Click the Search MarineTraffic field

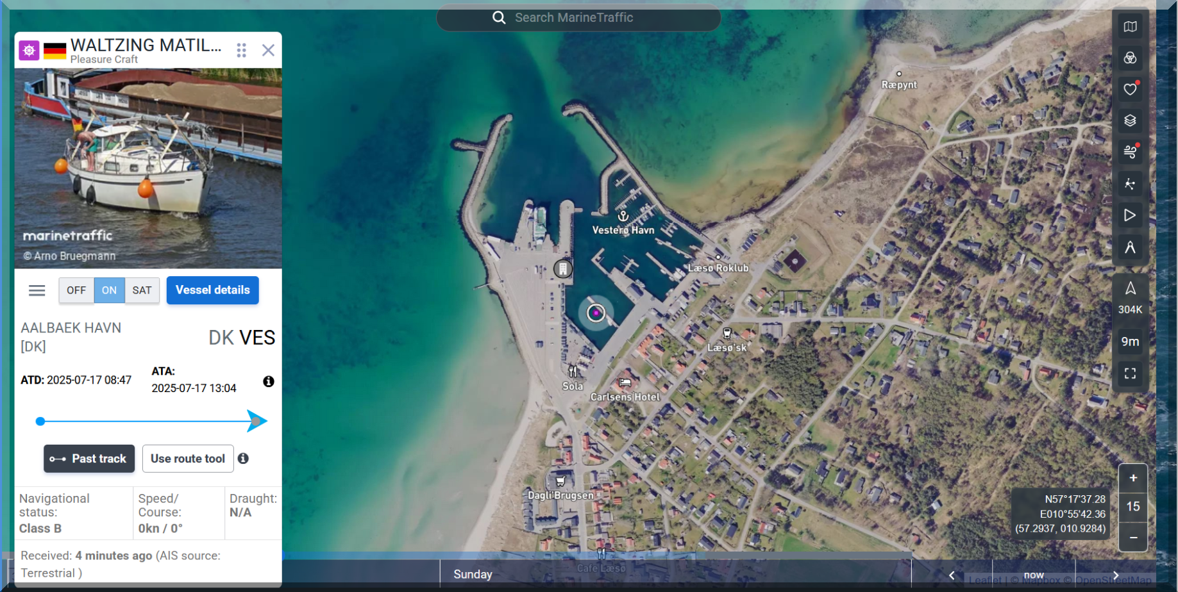pos(578,18)
